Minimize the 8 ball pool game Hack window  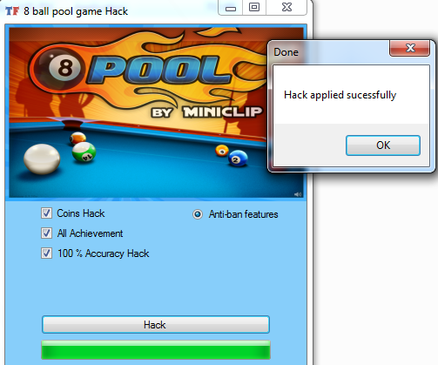point(231,8)
